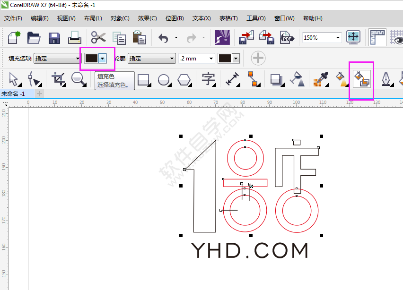Click the Import toolbar icon
The image size is (403, 290).
pyautogui.click(x=245, y=38)
